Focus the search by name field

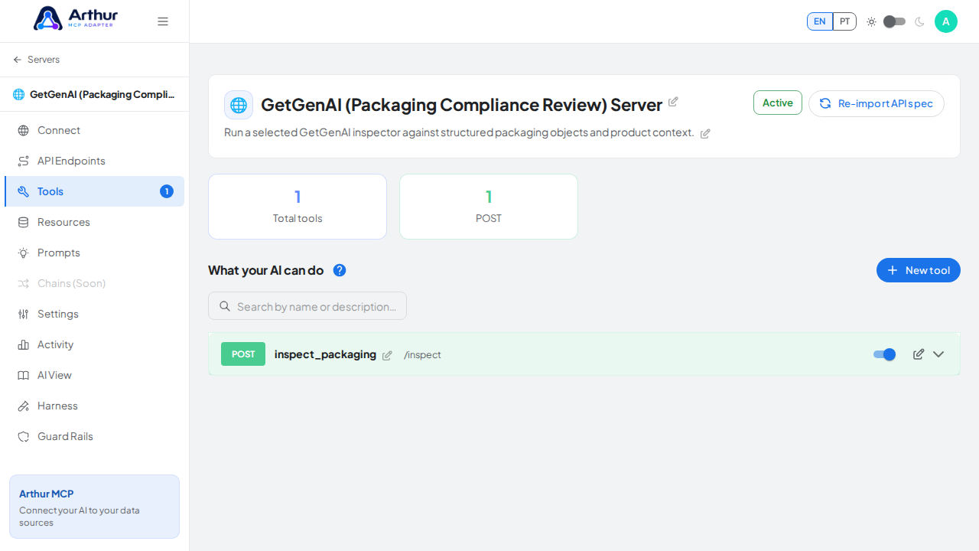pos(307,306)
